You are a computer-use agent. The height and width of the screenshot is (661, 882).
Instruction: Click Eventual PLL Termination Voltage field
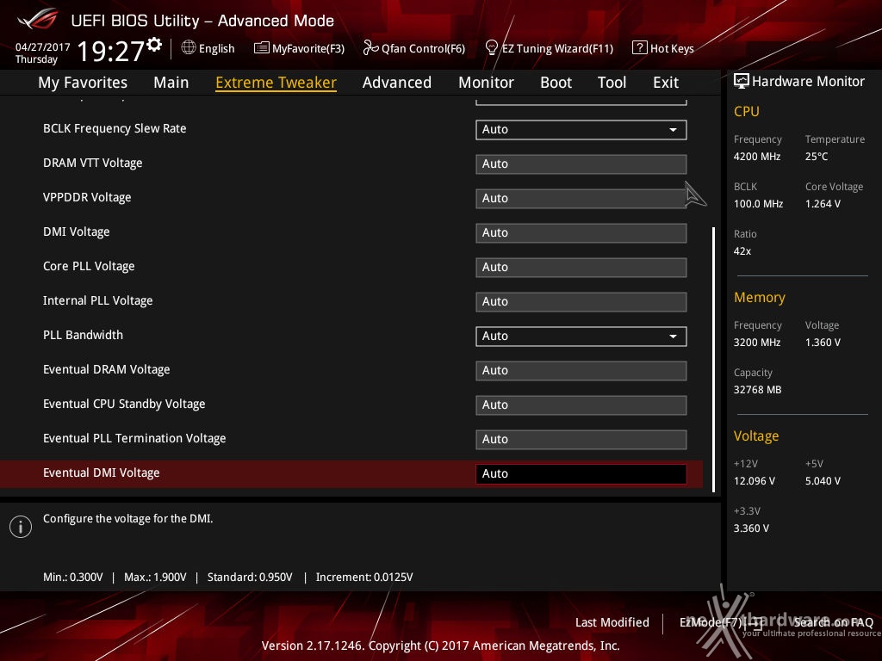[581, 440]
